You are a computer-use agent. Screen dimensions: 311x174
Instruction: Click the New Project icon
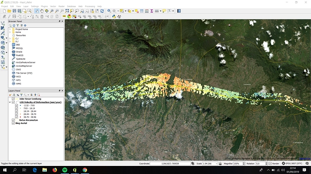(4, 11)
